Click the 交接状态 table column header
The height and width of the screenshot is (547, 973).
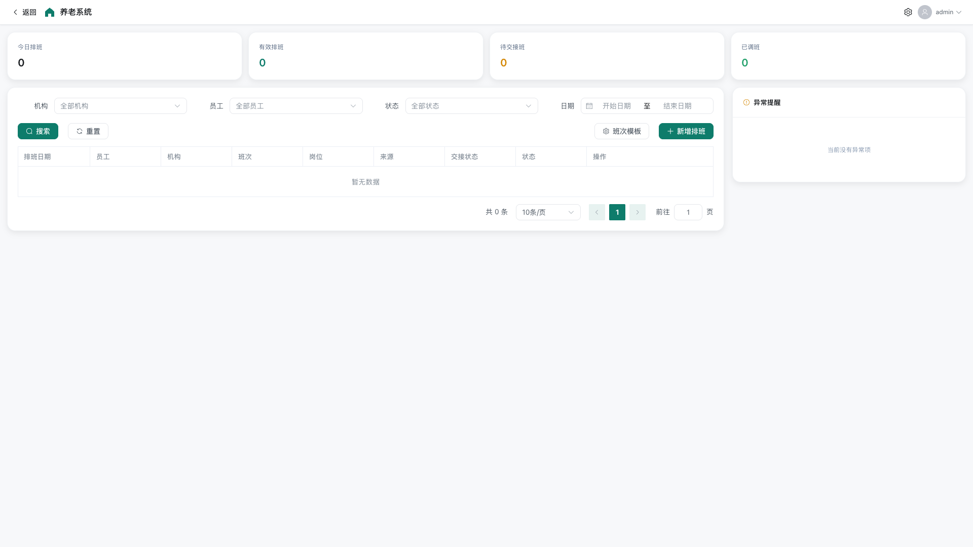click(x=464, y=157)
